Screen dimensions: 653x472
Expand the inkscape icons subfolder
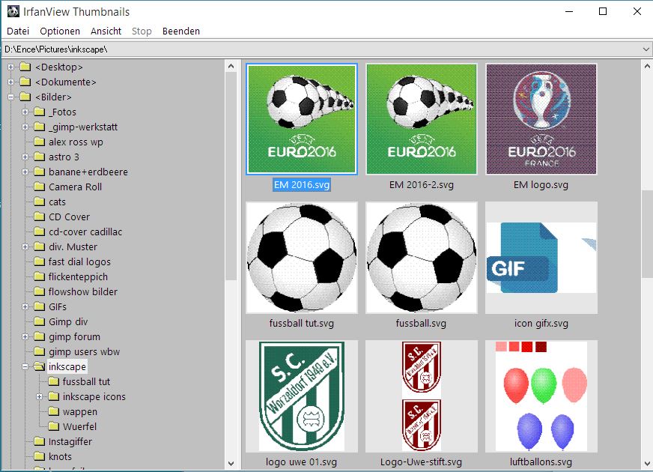tap(40, 397)
